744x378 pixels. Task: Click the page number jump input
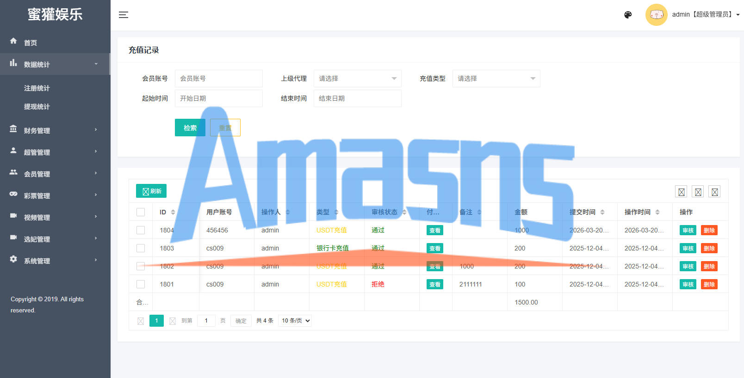point(206,321)
